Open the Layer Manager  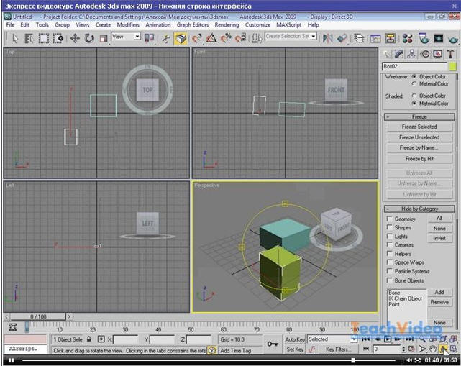coord(359,39)
